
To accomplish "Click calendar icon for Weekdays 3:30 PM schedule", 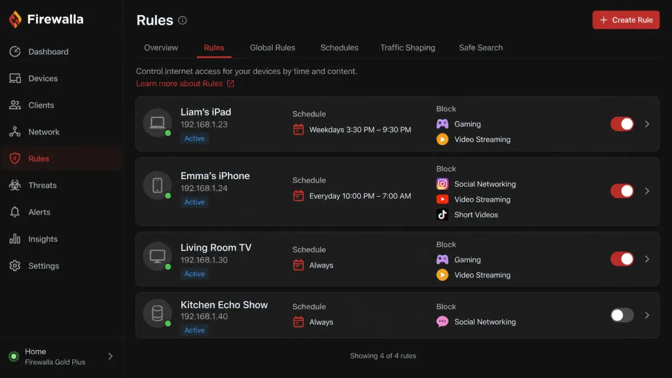I will 298,129.
